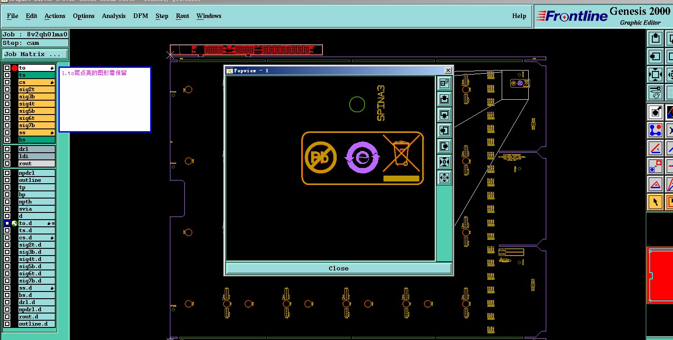
Task: Toggle checkbox for layer 'drl'
Action: (x=7, y=149)
